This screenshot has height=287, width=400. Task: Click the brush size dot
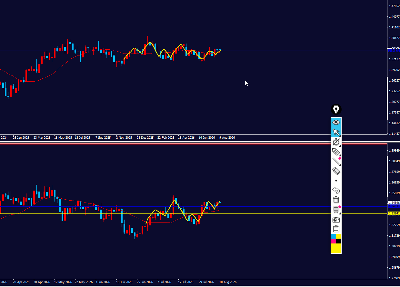pos(336,181)
